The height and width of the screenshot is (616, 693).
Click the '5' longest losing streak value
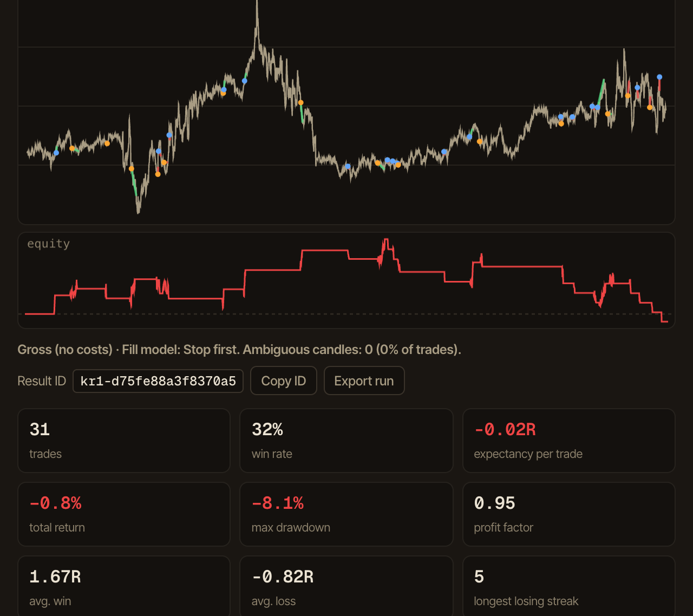[479, 577]
